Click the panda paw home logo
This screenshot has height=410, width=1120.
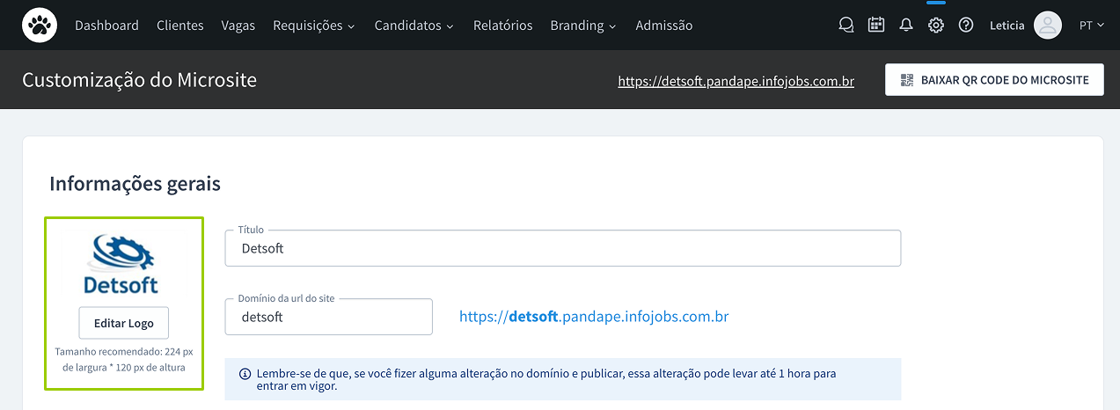coord(40,26)
